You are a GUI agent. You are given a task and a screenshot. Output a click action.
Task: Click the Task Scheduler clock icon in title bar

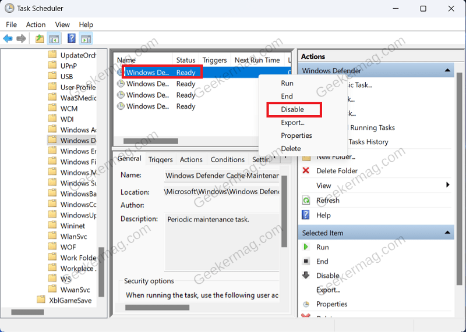coord(9,8)
